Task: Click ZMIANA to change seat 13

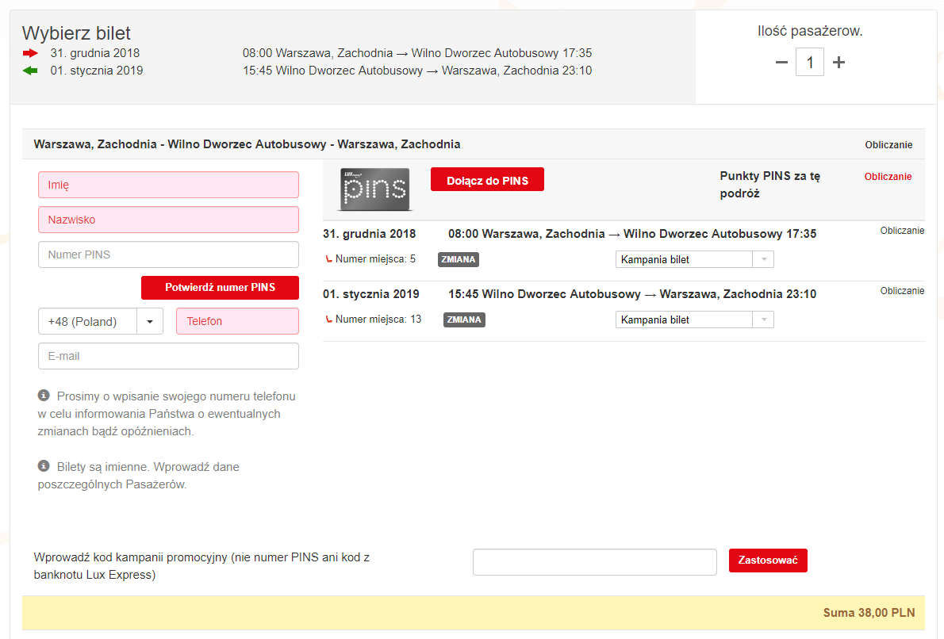Action: click(x=464, y=319)
